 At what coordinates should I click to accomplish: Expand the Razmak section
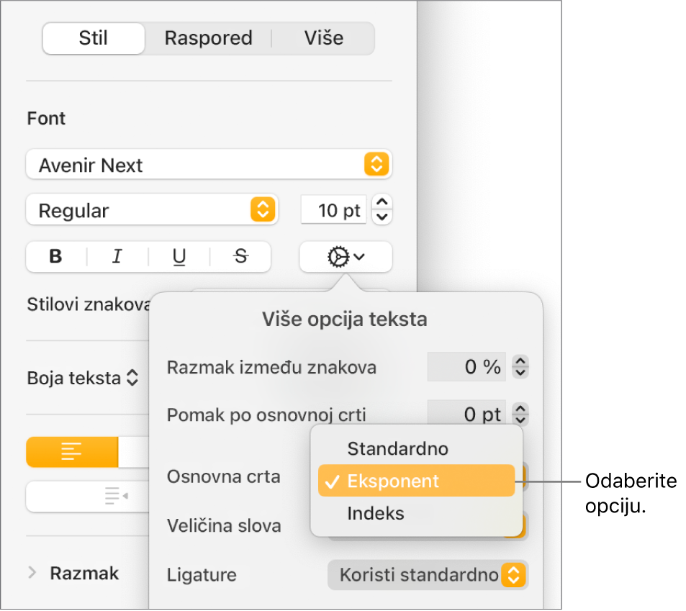32,573
